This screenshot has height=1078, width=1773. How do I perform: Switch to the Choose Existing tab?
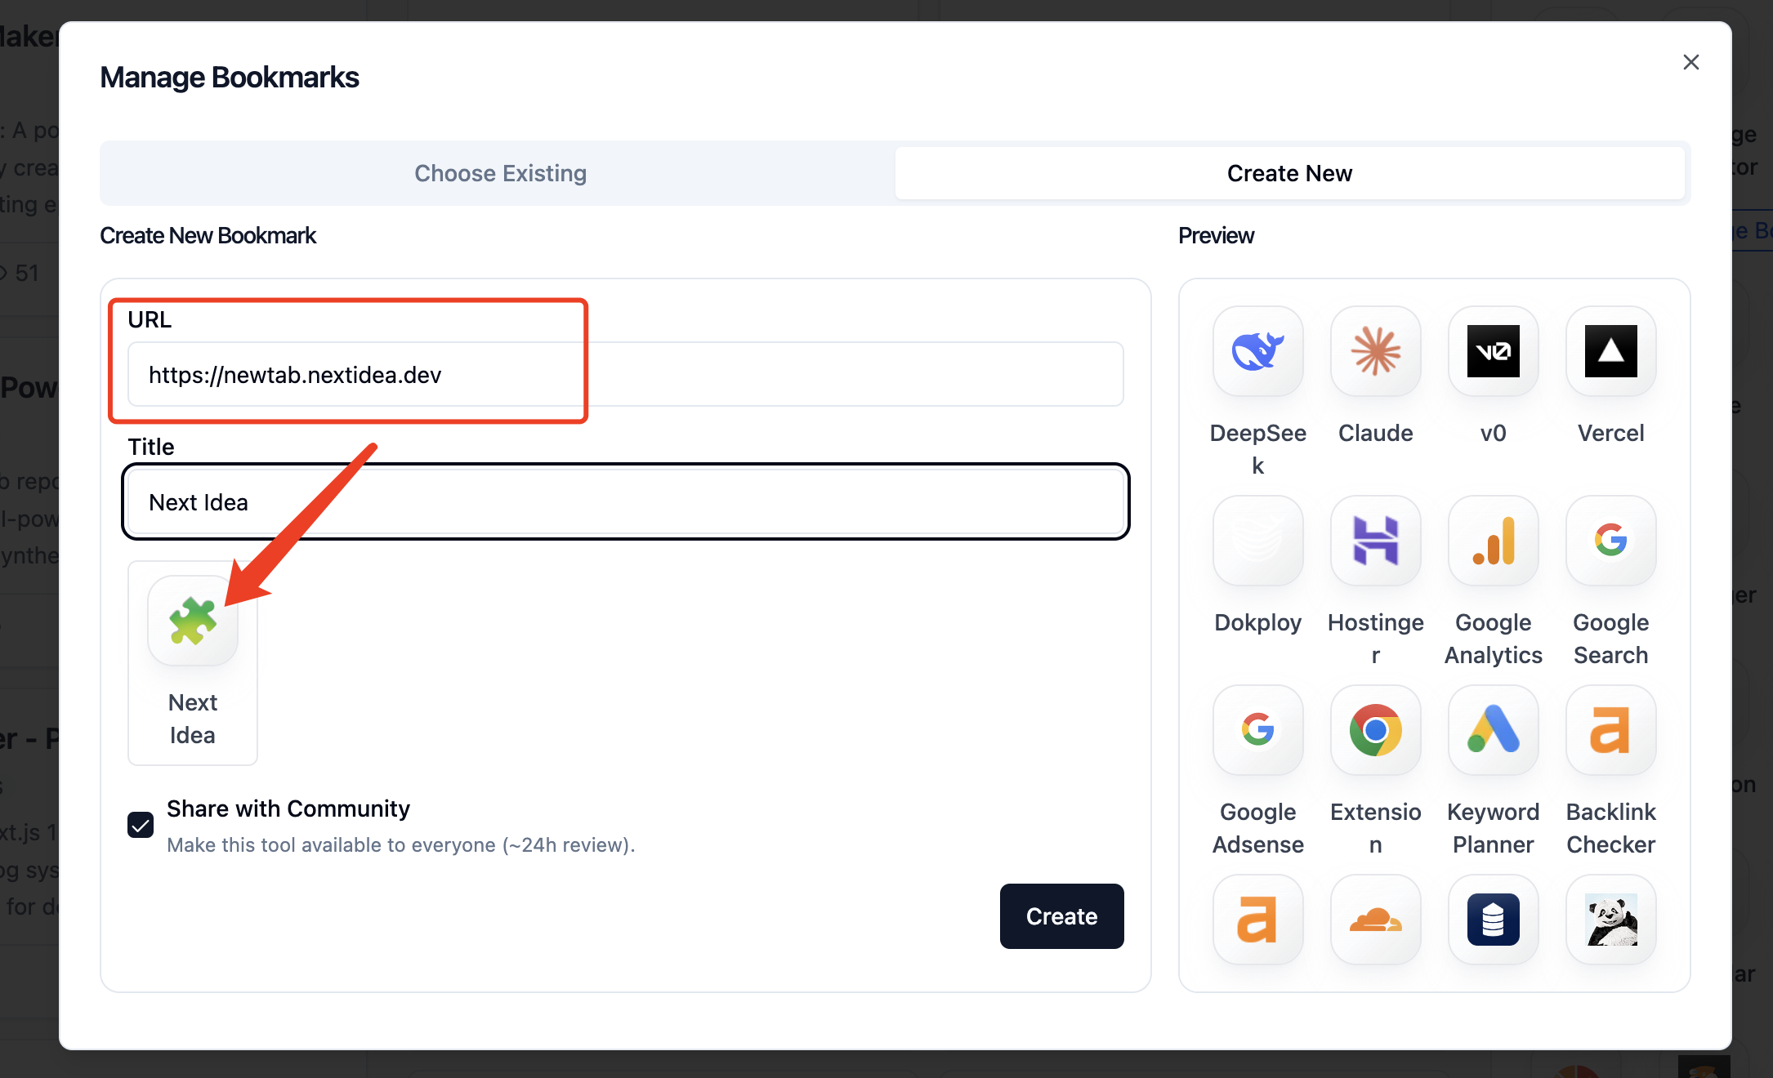[500, 173]
